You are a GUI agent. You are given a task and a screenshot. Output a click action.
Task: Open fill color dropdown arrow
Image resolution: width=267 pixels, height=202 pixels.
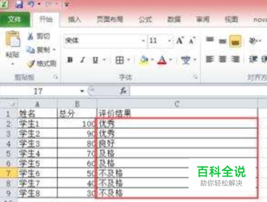[x=152, y=60]
